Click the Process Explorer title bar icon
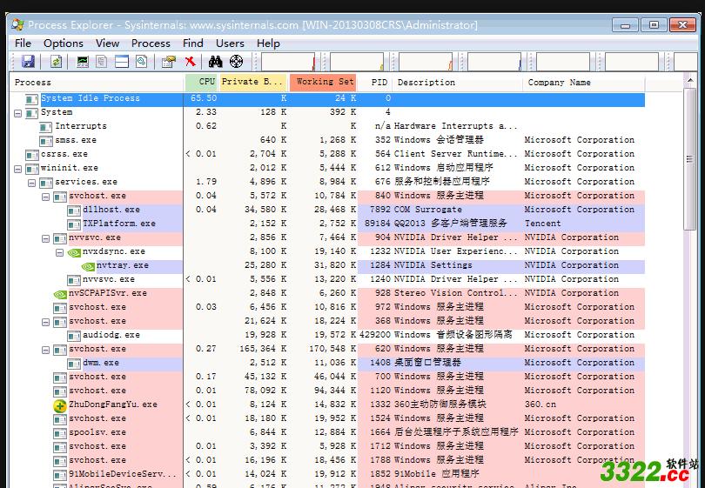 tap(17, 24)
